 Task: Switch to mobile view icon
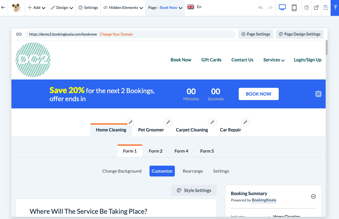(294, 8)
